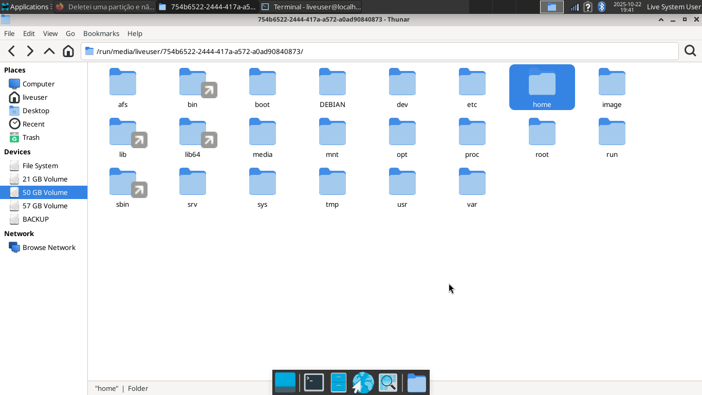
Task: Select the usr folder
Action: (402, 187)
